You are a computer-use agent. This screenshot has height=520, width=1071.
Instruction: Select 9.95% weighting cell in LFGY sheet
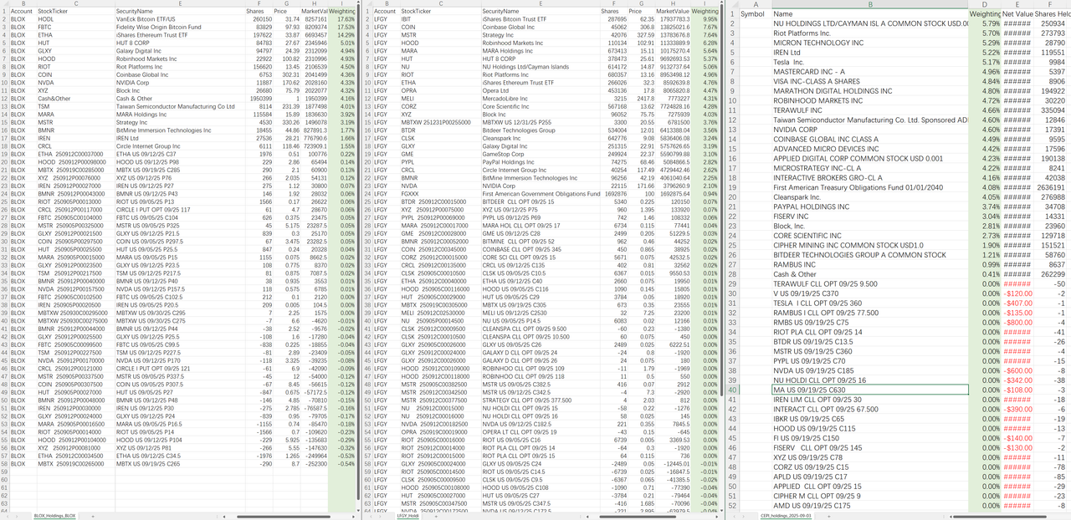[x=705, y=18]
